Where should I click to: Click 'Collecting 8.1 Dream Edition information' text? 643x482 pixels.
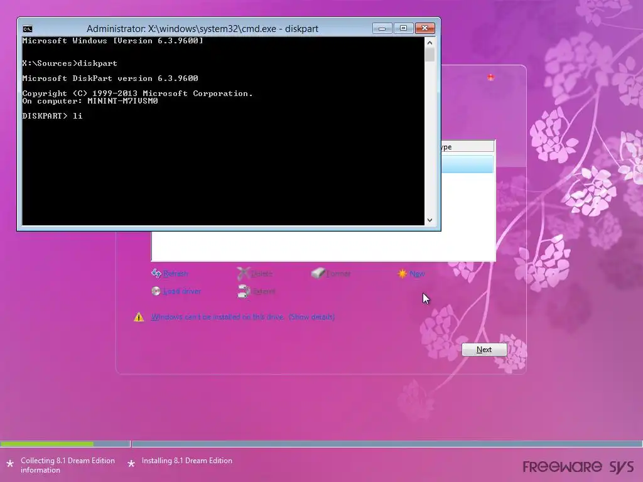68,465
